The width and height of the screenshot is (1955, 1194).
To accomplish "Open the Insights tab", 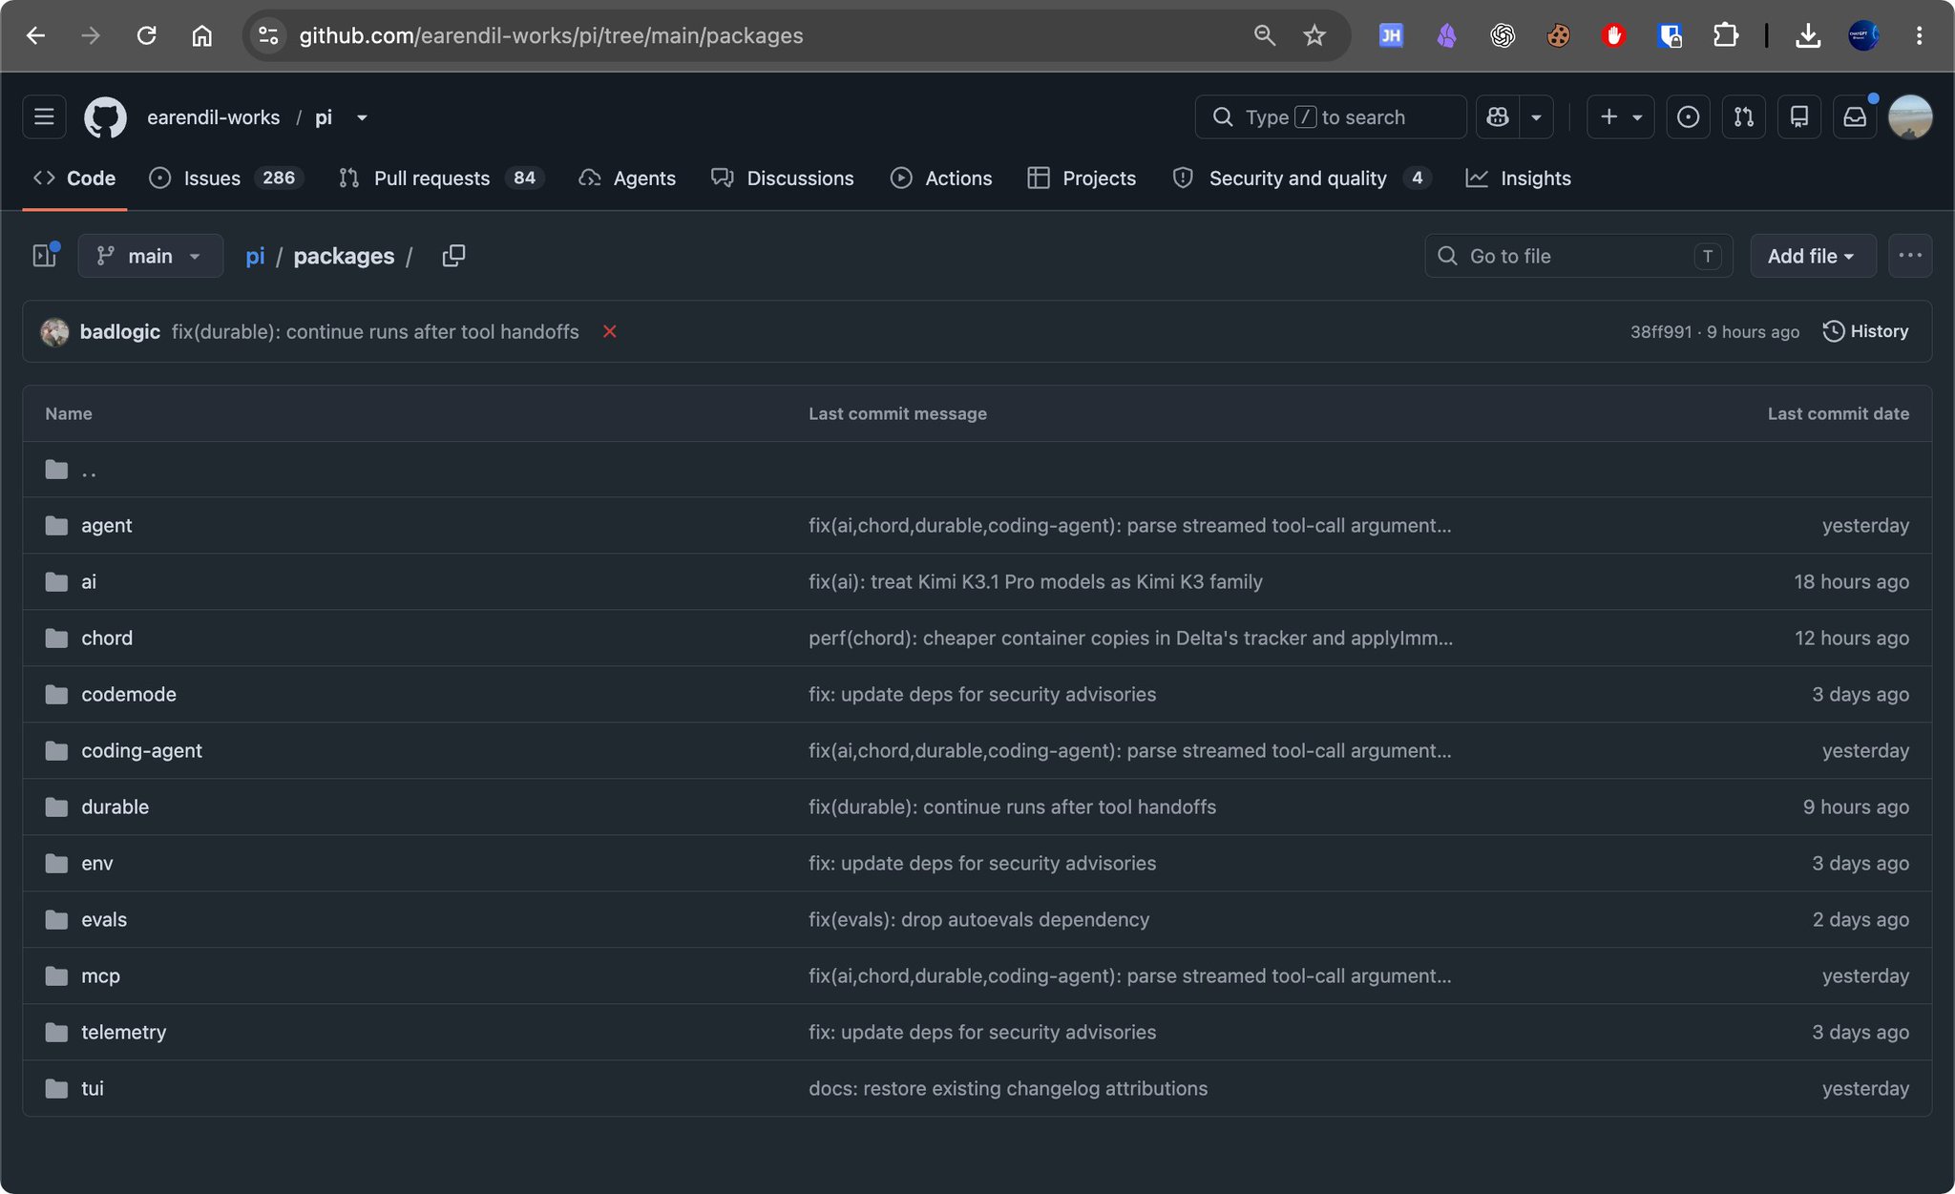I will coord(1519,178).
